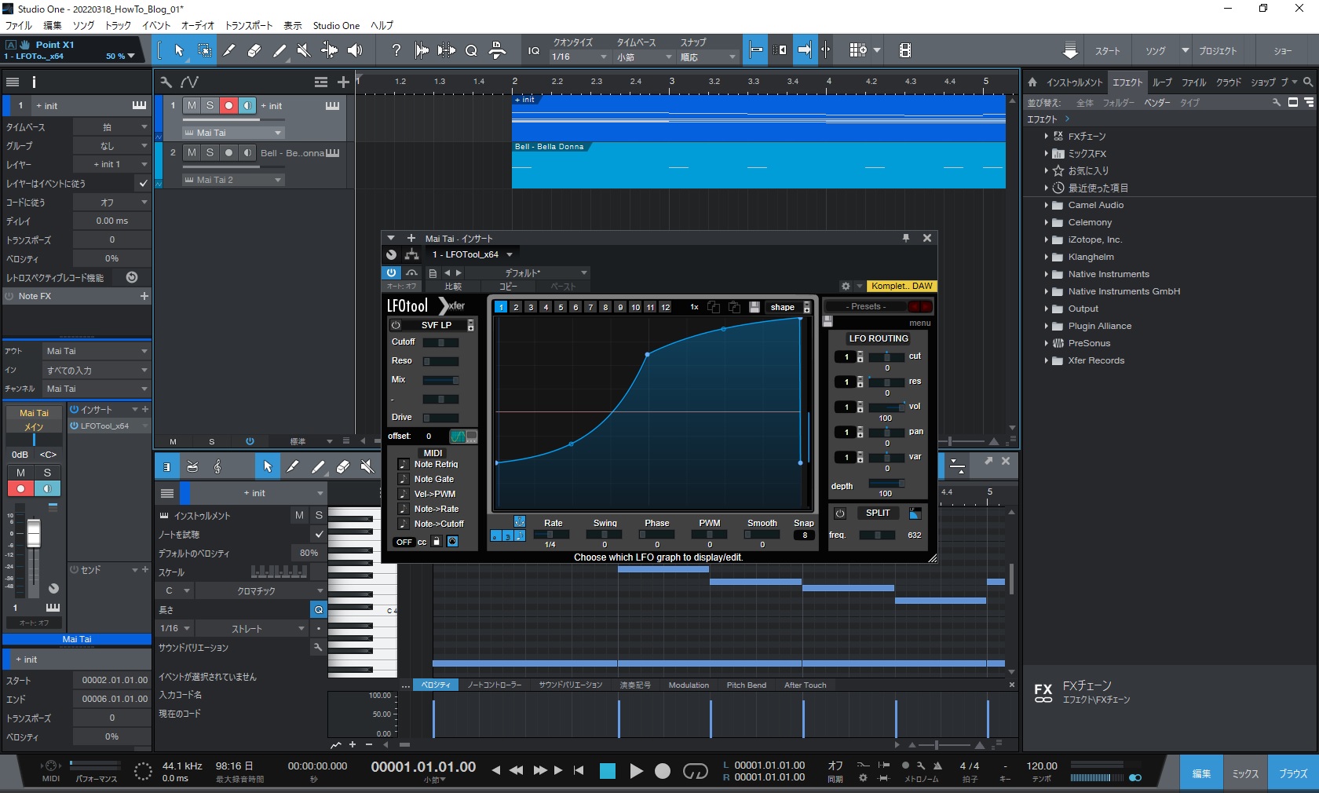Open the Mix view button

click(1245, 773)
